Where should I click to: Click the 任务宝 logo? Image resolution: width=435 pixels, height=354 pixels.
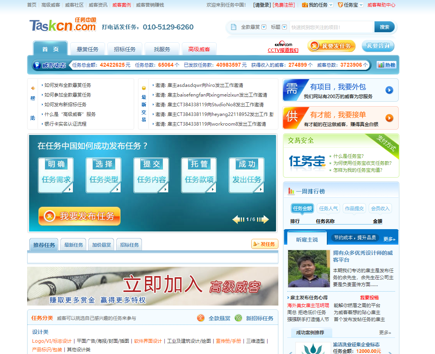point(307,162)
